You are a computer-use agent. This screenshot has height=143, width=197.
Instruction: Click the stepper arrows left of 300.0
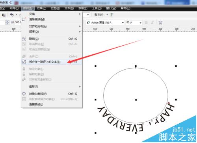coord(7,22)
